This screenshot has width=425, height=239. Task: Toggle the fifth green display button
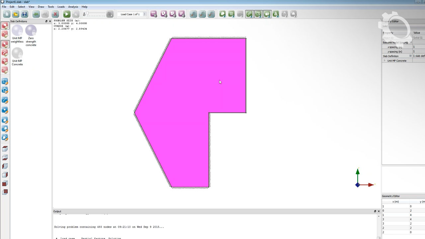[x=258, y=14]
